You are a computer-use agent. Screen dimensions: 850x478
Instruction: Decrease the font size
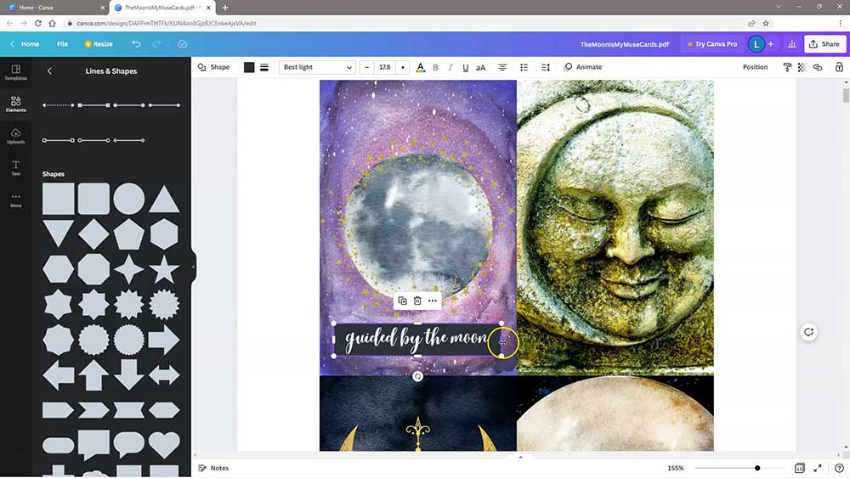click(x=367, y=67)
